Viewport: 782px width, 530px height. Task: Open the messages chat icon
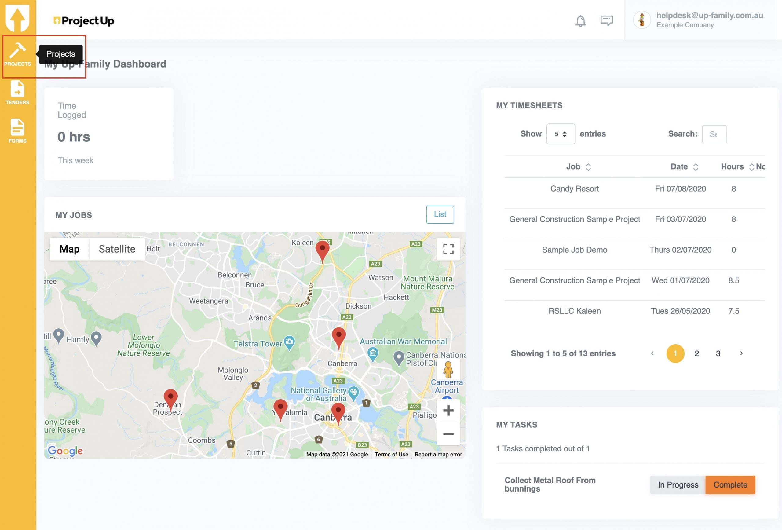coord(606,21)
